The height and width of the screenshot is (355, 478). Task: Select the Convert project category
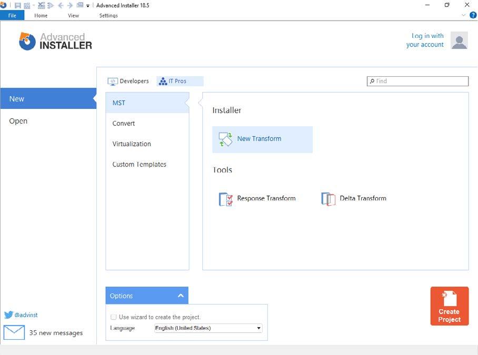coord(124,123)
